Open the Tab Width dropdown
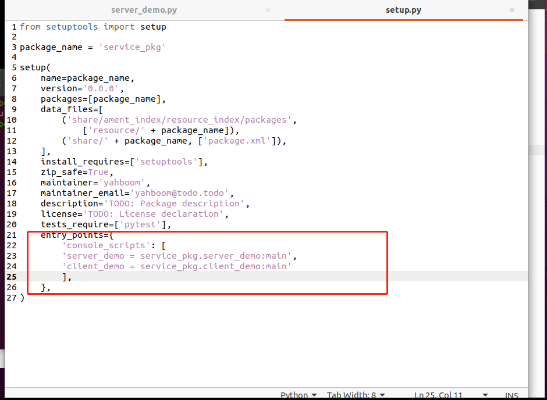 [x=355, y=395]
